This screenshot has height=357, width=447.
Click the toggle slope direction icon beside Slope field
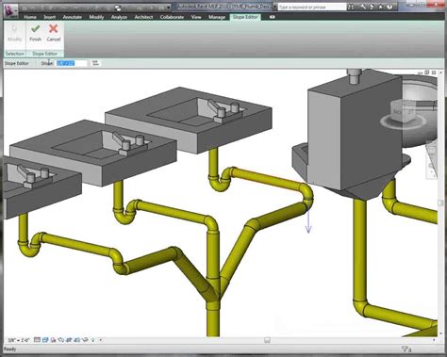tap(95, 63)
